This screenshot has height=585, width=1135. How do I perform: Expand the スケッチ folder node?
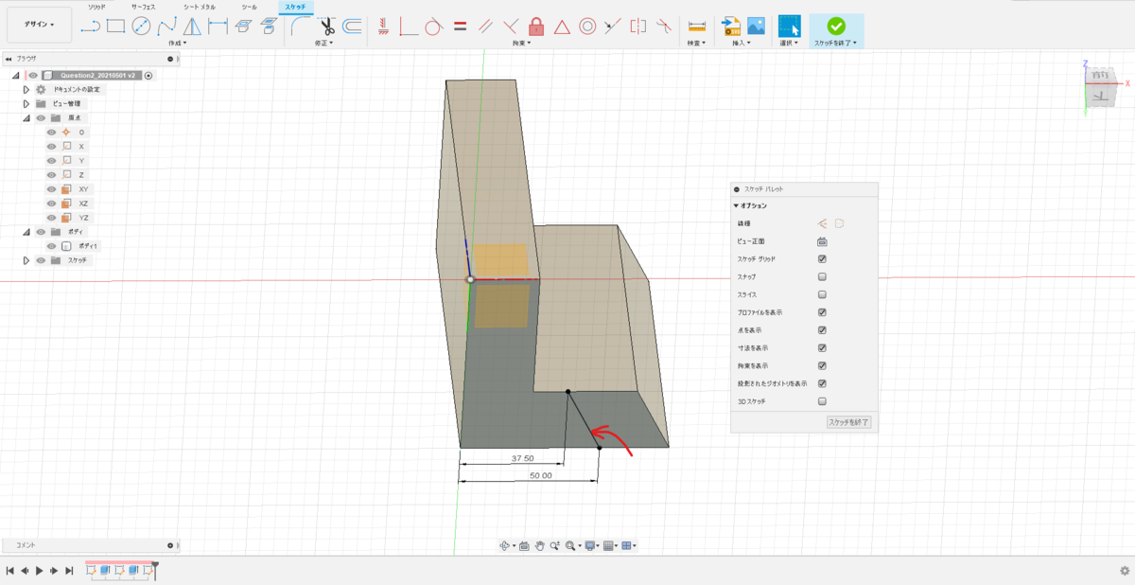click(26, 260)
